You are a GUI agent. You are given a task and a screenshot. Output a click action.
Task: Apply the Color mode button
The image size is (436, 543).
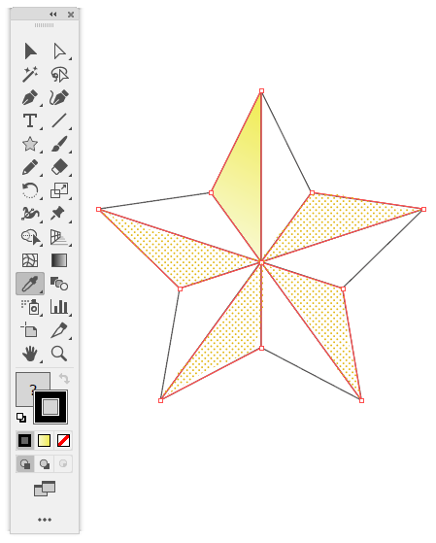click(25, 440)
